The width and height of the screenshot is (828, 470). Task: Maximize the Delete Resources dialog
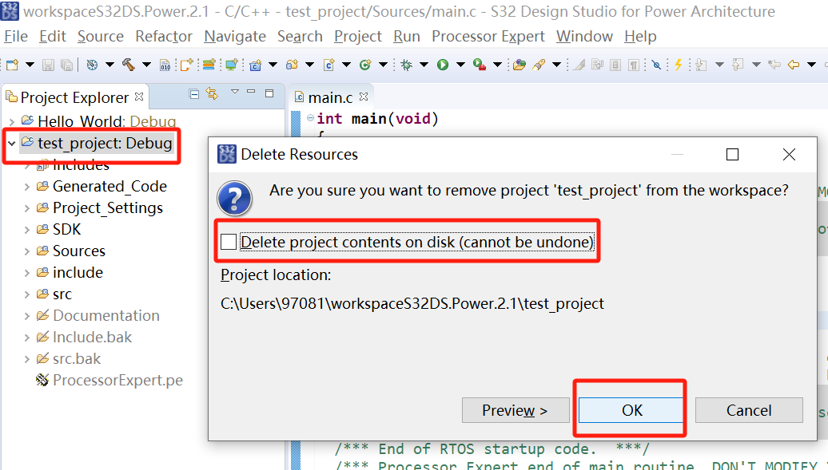pos(732,155)
